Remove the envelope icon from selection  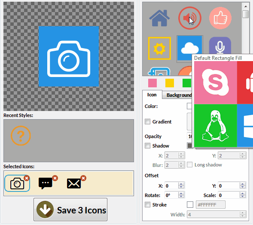tap(83, 178)
